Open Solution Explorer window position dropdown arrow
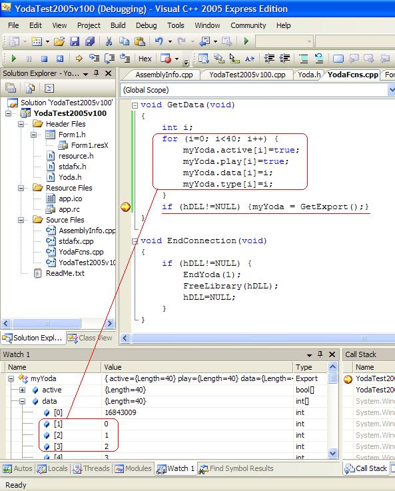The image size is (395, 491). click(x=85, y=74)
